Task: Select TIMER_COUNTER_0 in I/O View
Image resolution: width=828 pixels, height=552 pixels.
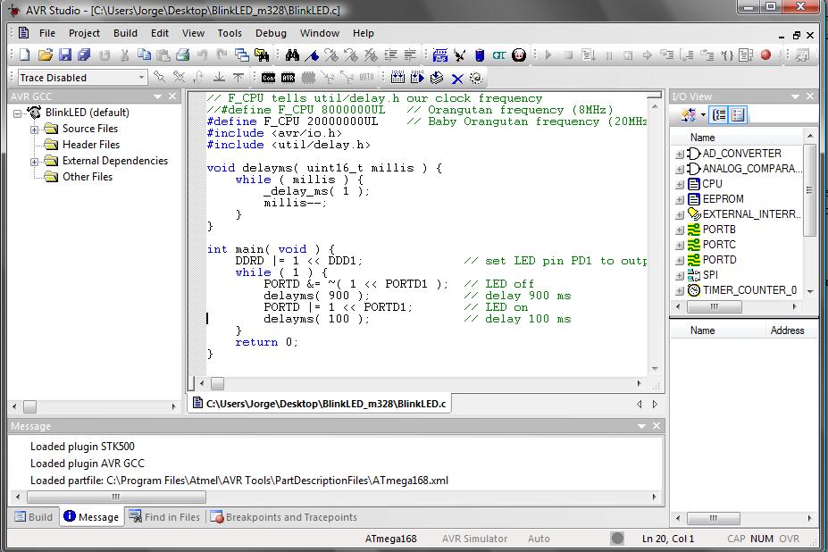Action: (749, 290)
